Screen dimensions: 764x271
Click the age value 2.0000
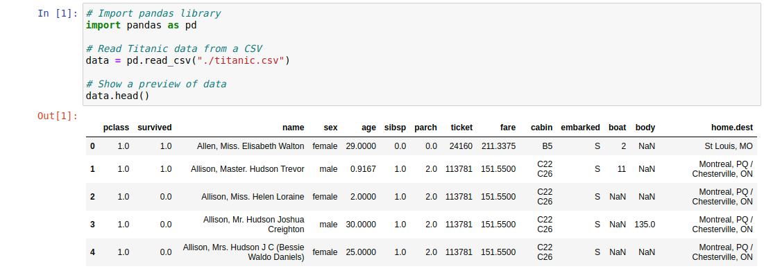click(363, 197)
